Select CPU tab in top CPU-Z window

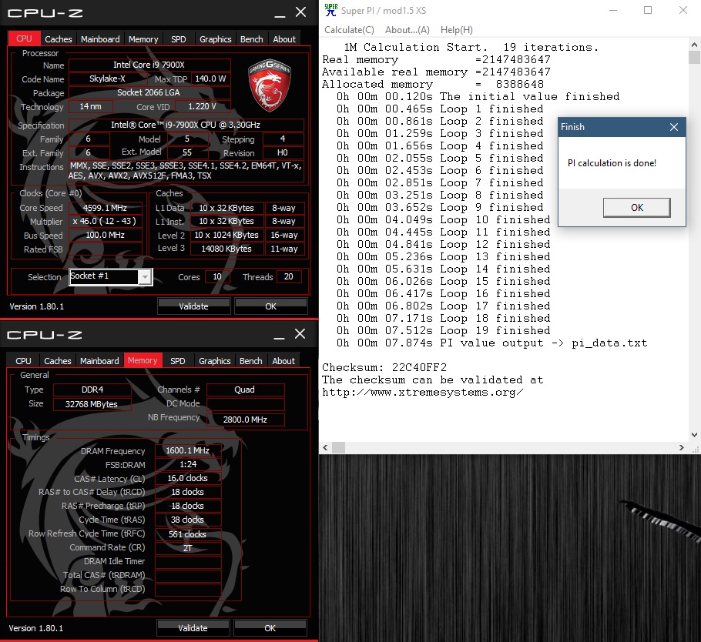(x=24, y=38)
